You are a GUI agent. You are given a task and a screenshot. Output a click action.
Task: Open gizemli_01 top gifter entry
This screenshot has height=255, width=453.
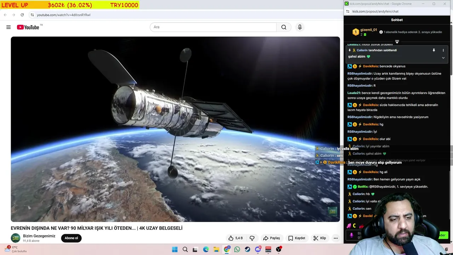click(365, 32)
